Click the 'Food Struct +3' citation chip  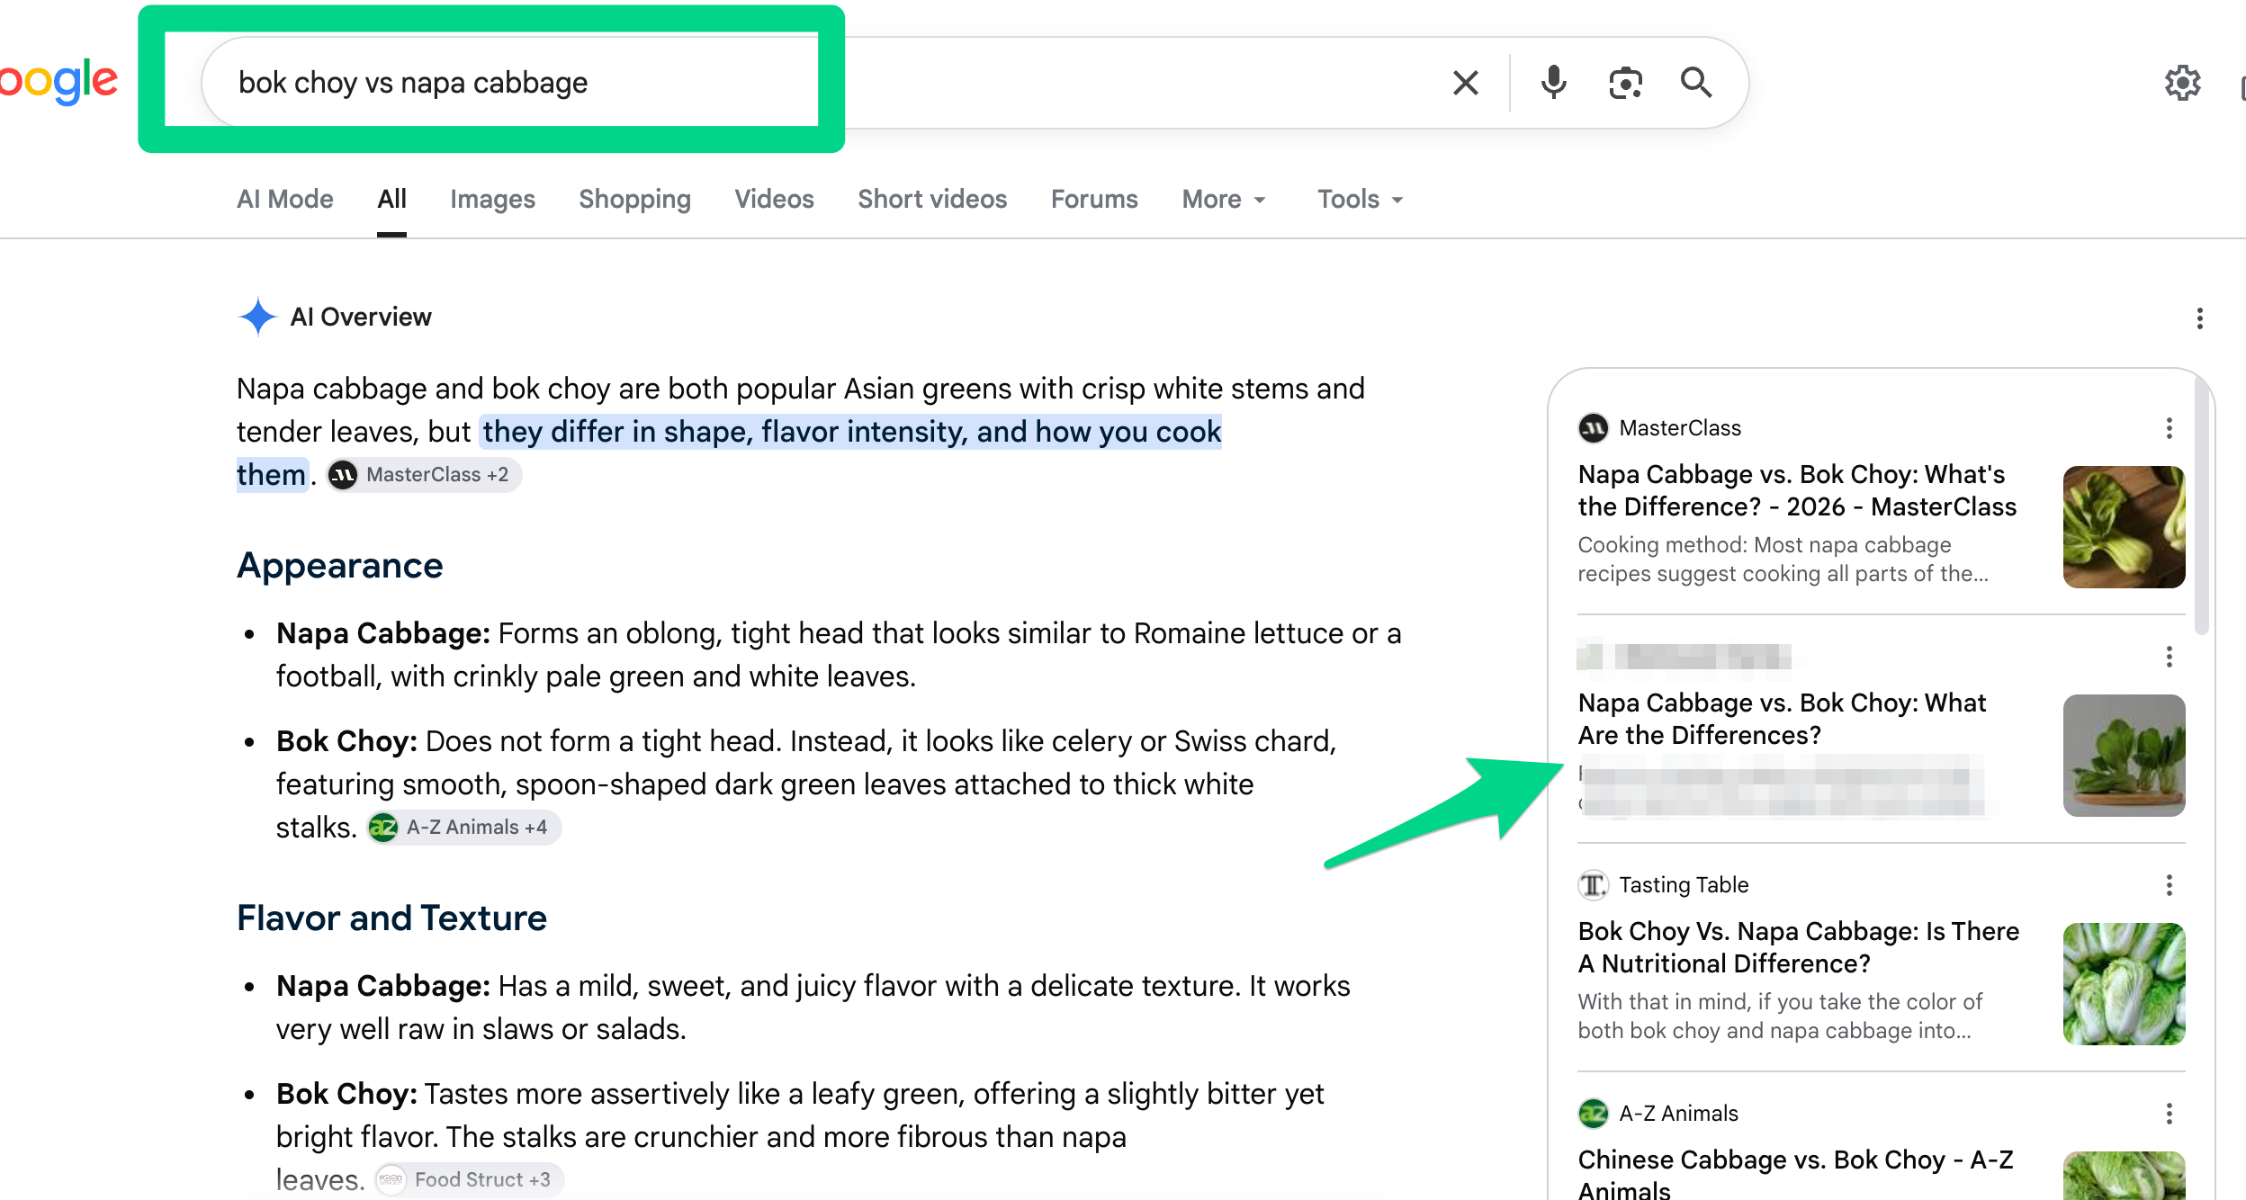(x=469, y=1180)
